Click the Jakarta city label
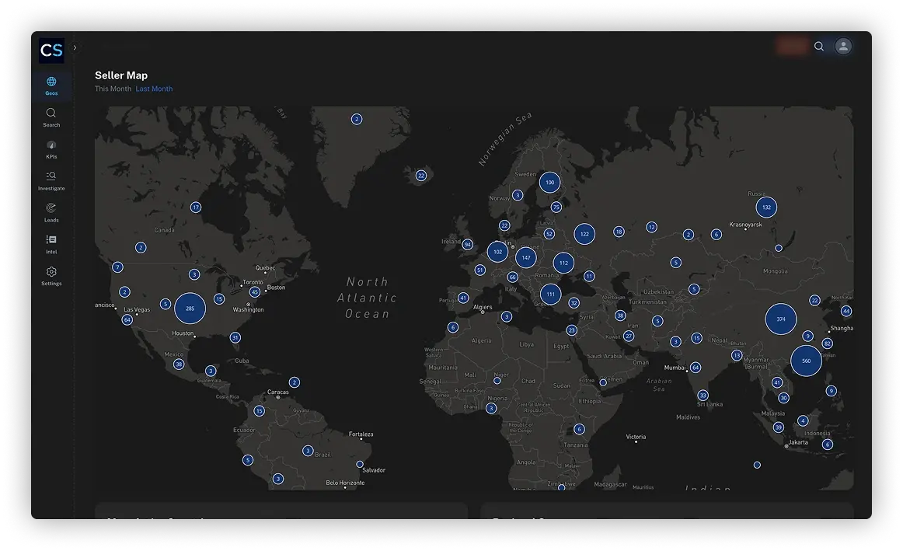Image resolution: width=903 pixels, height=551 pixels. tap(798, 442)
